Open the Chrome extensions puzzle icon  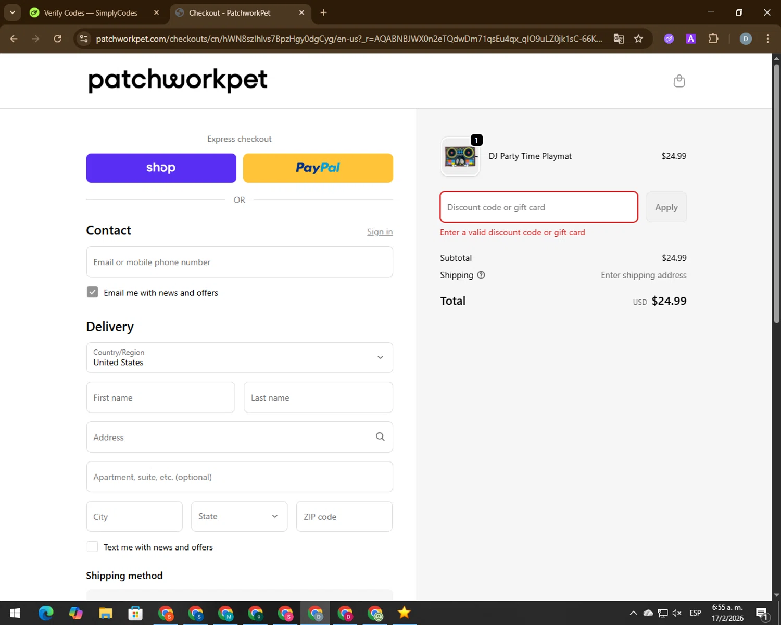pos(713,39)
